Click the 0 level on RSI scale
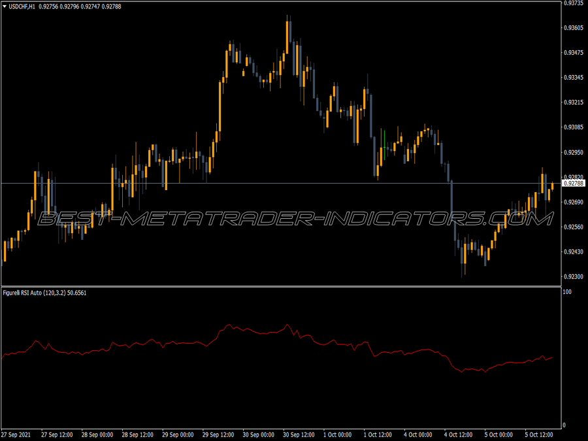The width and height of the screenshot is (588, 441). tap(564, 425)
